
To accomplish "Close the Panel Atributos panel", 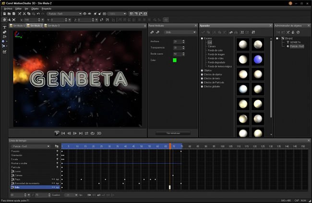I will 196,25.
